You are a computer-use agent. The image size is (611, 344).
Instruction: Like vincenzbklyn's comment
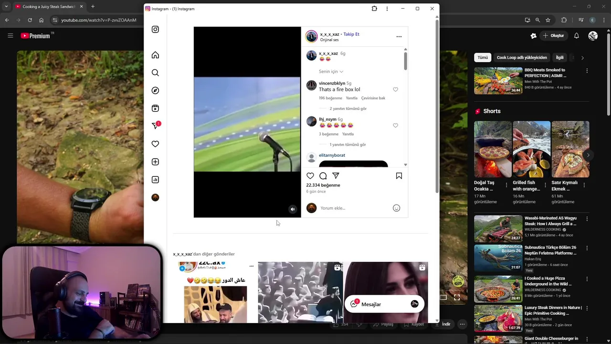click(x=395, y=89)
